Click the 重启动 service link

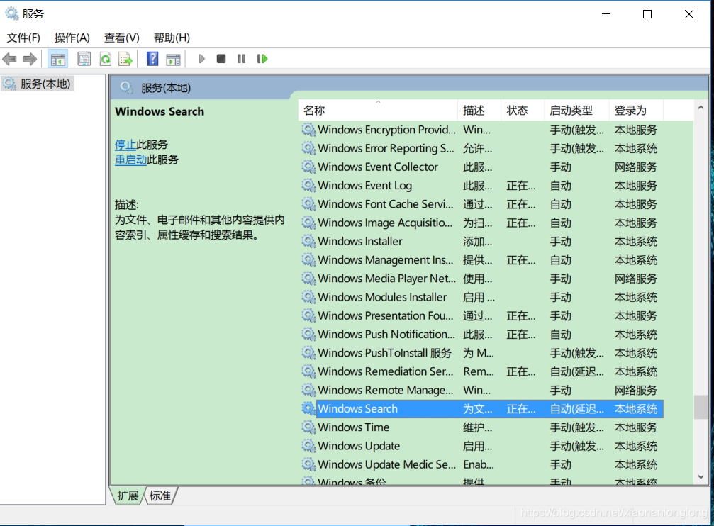(x=130, y=160)
